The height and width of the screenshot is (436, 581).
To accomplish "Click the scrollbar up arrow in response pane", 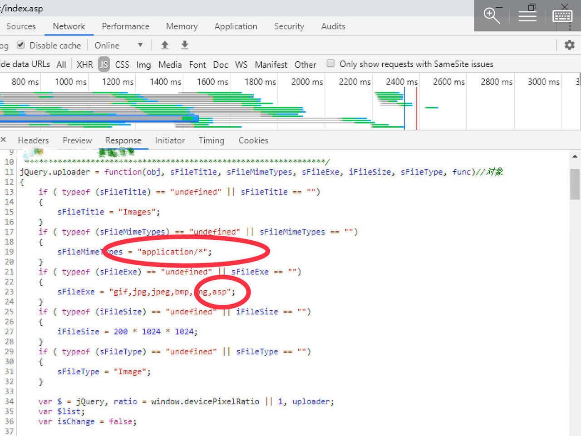I will (x=575, y=157).
